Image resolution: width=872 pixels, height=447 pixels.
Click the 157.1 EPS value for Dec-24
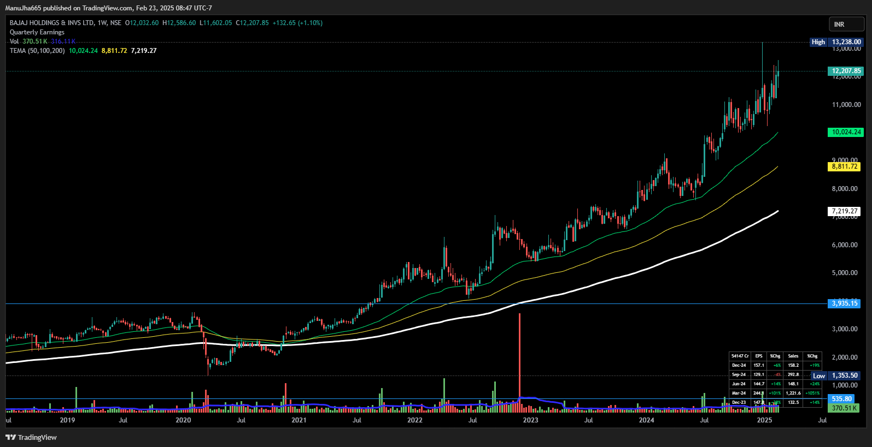[x=759, y=365]
